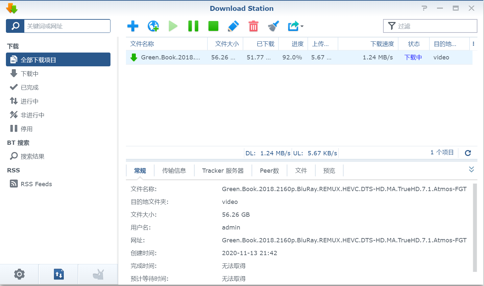This screenshot has height=286, width=484.
Task: Click the green down-arrow status icon in row
Action: coord(134,57)
